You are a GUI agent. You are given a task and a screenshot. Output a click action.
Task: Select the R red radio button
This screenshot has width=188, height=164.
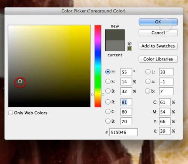point(108,102)
